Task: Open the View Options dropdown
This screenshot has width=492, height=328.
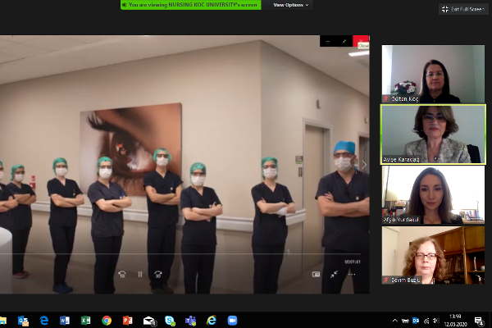Action: click(291, 5)
